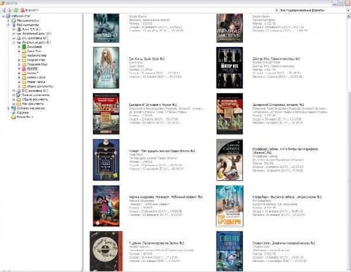Viewport: 351px width, 272px height.
Task: Select the копия С folder in tree
Action: [33, 73]
